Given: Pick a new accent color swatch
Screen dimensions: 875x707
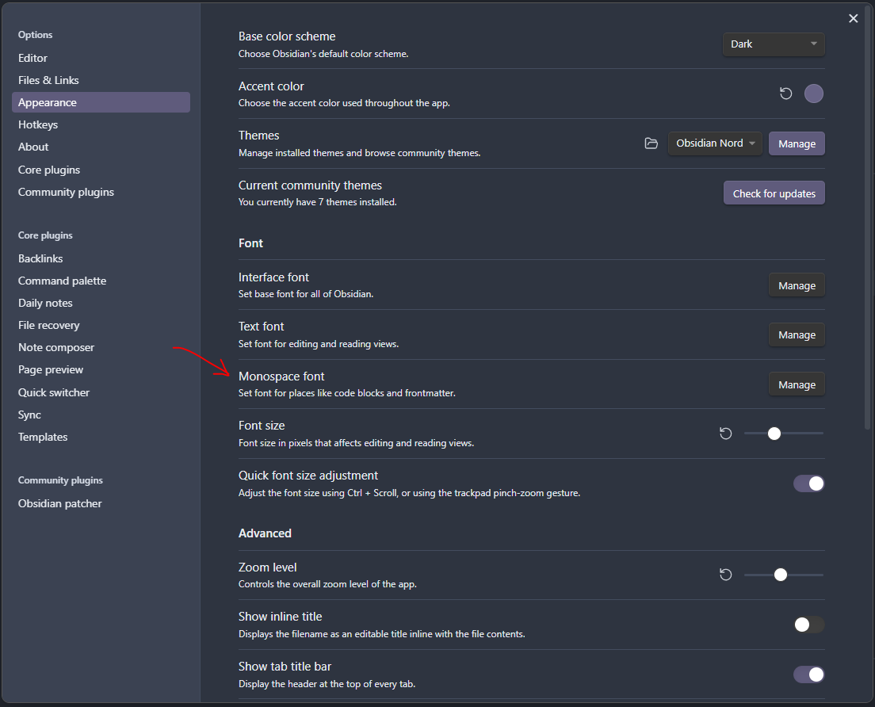Looking at the screenshot, I should coord(814,94).
